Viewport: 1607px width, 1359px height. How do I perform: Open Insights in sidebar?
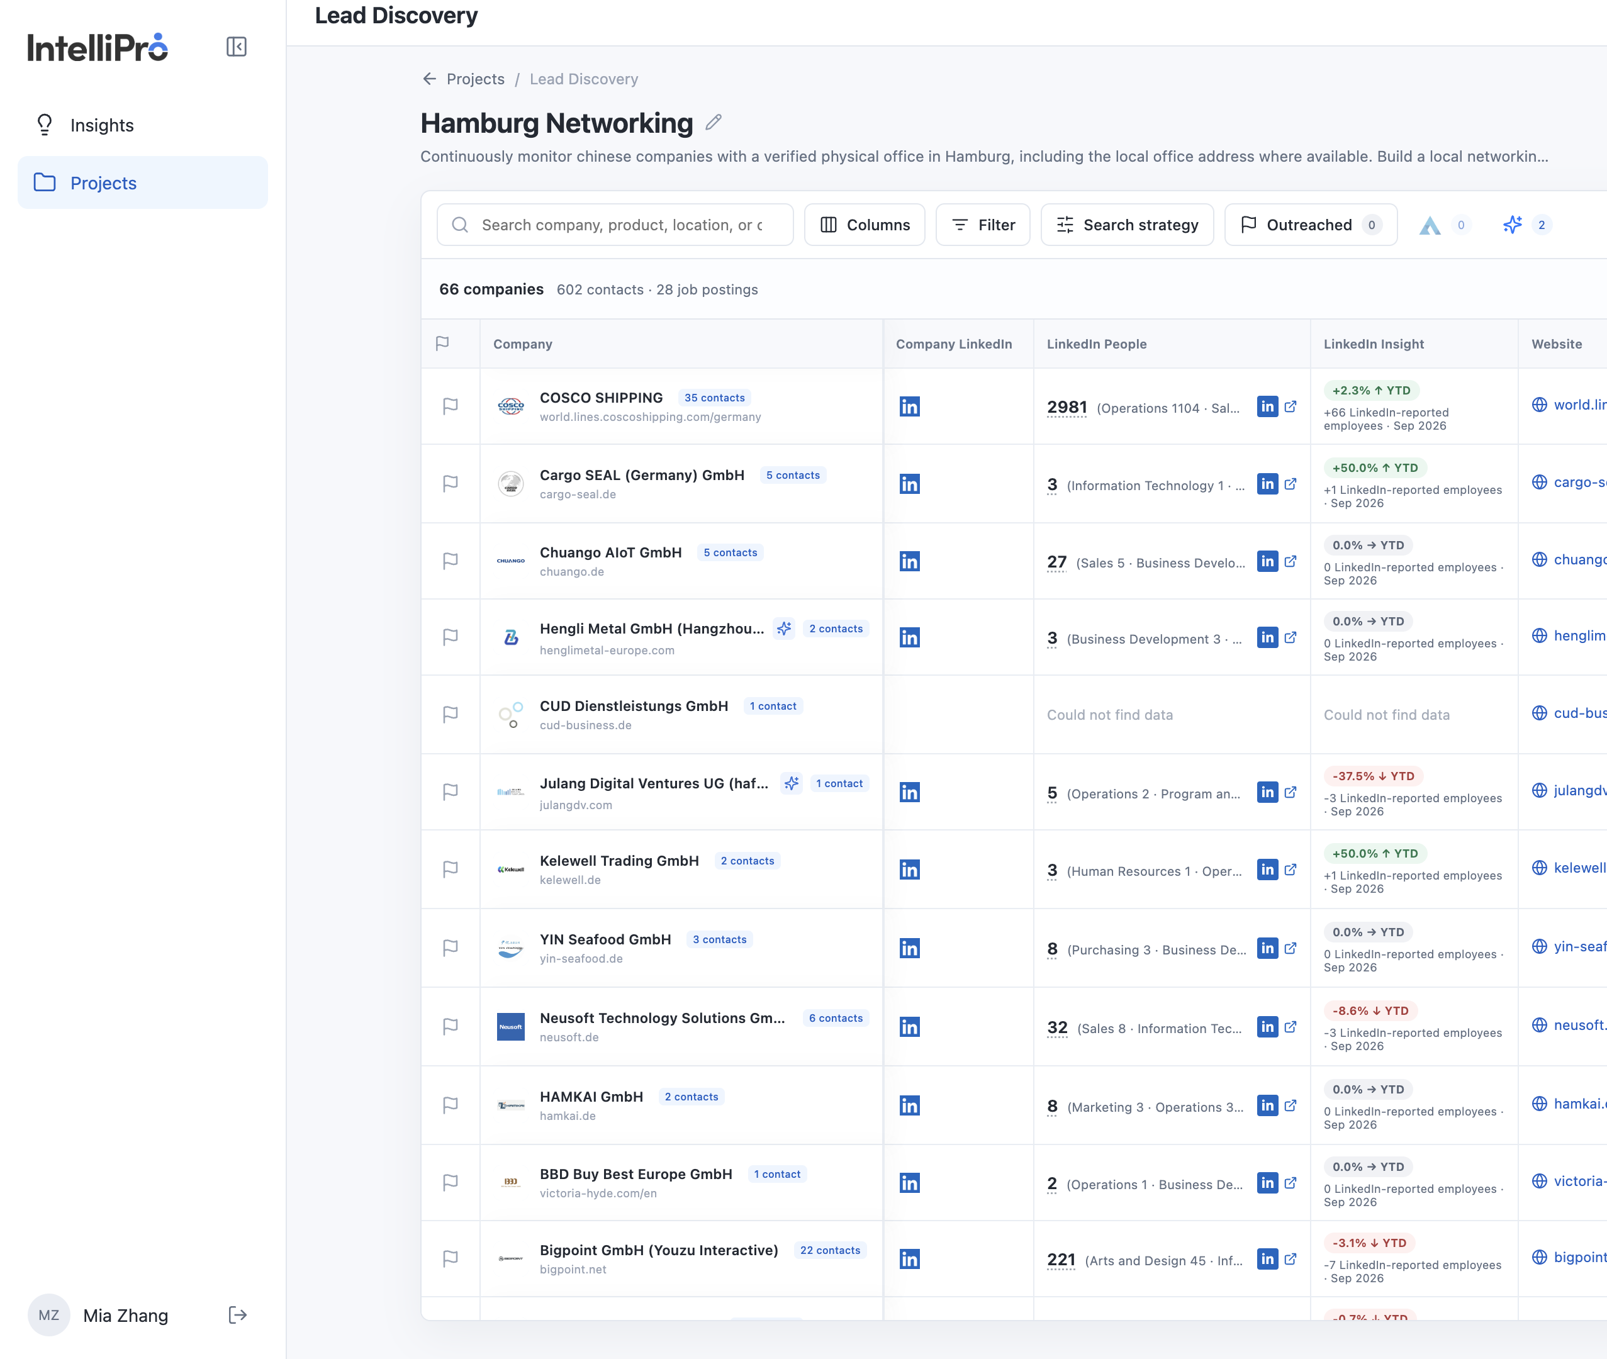tap(143, 125)
